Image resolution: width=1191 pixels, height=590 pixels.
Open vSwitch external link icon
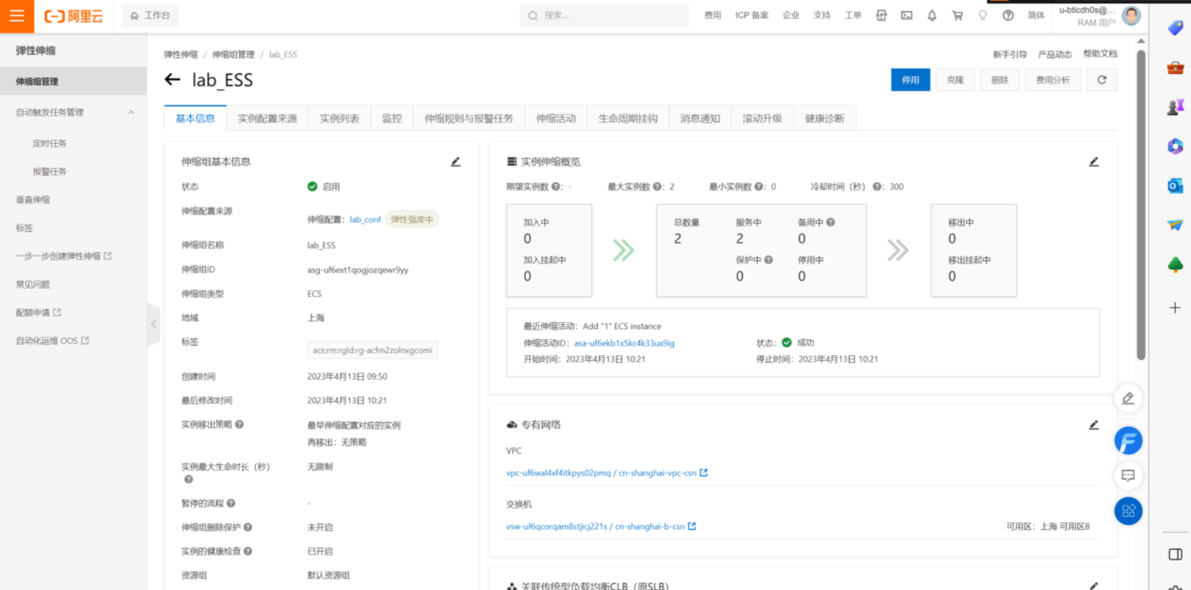click(x=692, y=526)
